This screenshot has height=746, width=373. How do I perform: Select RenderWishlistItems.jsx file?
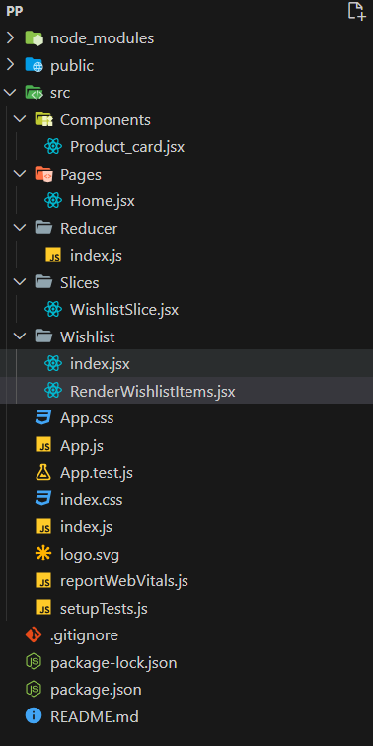coord(152,391)
